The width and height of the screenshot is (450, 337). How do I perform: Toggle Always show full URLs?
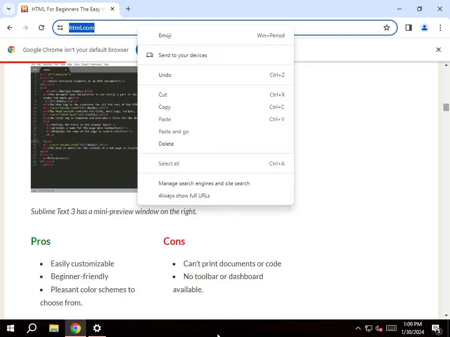pos(216,196)
